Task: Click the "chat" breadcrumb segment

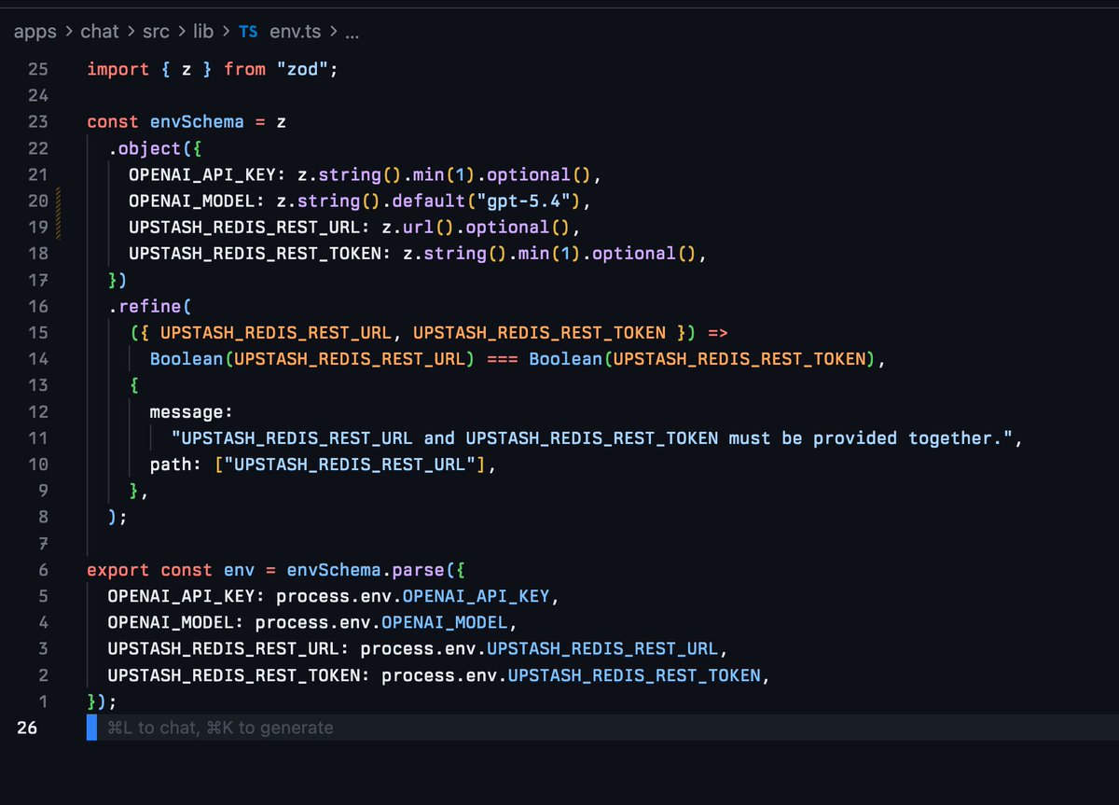Action: [99, 32]
